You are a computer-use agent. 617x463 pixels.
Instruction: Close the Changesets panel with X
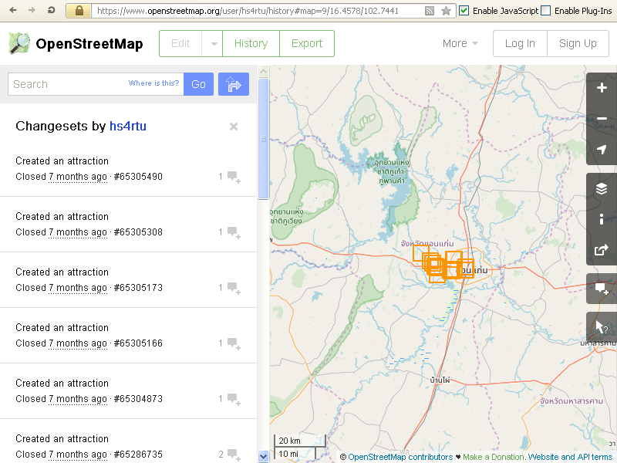point(234,127)
